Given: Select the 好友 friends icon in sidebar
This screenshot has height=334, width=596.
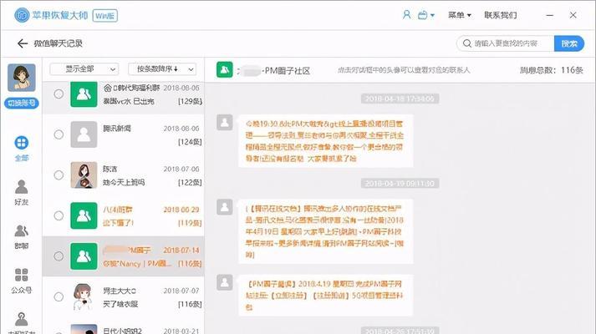Looking at the screenshot, I should coord(21,187).
